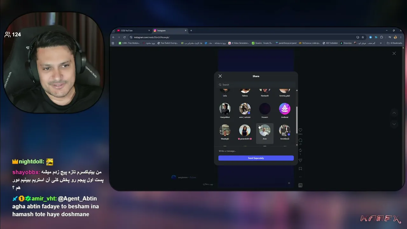Click the paper-plane share icon
This screenshot has height=229, width=407.
click(300, 160)
